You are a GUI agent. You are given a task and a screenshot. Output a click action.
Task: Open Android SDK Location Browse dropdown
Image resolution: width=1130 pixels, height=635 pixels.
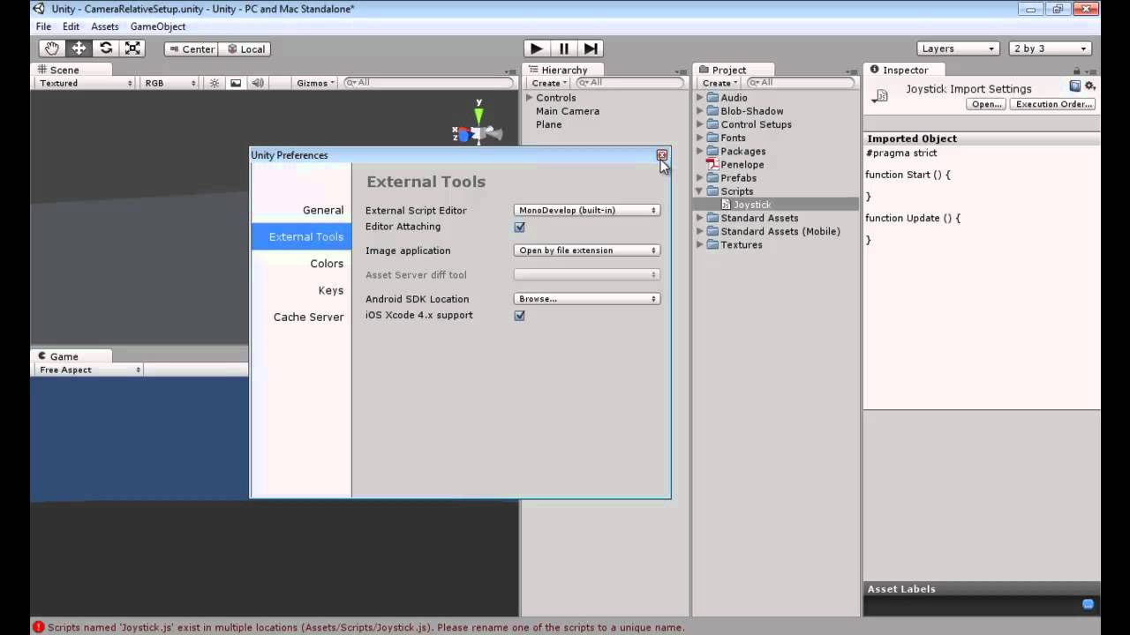(x=587, y=299)
